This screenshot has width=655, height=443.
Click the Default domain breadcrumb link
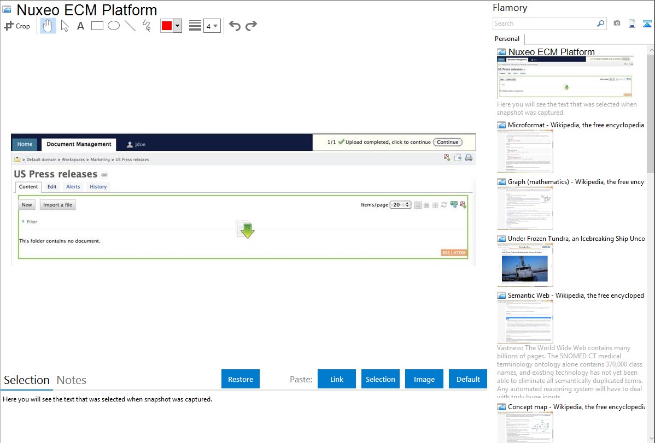coord(42,160)
